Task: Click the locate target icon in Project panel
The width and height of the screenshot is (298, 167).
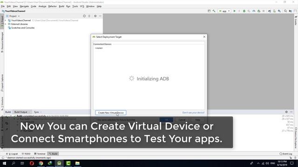Action: pos(84,16)
